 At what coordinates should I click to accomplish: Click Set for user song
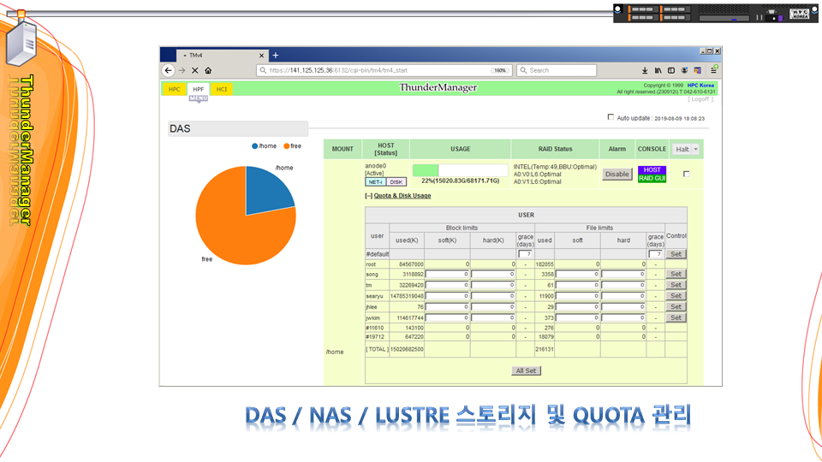click(676, 274)
